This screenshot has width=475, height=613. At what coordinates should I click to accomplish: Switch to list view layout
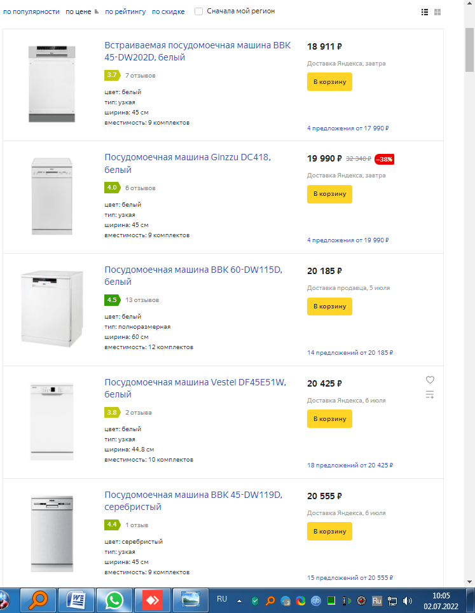coord(425,12)
